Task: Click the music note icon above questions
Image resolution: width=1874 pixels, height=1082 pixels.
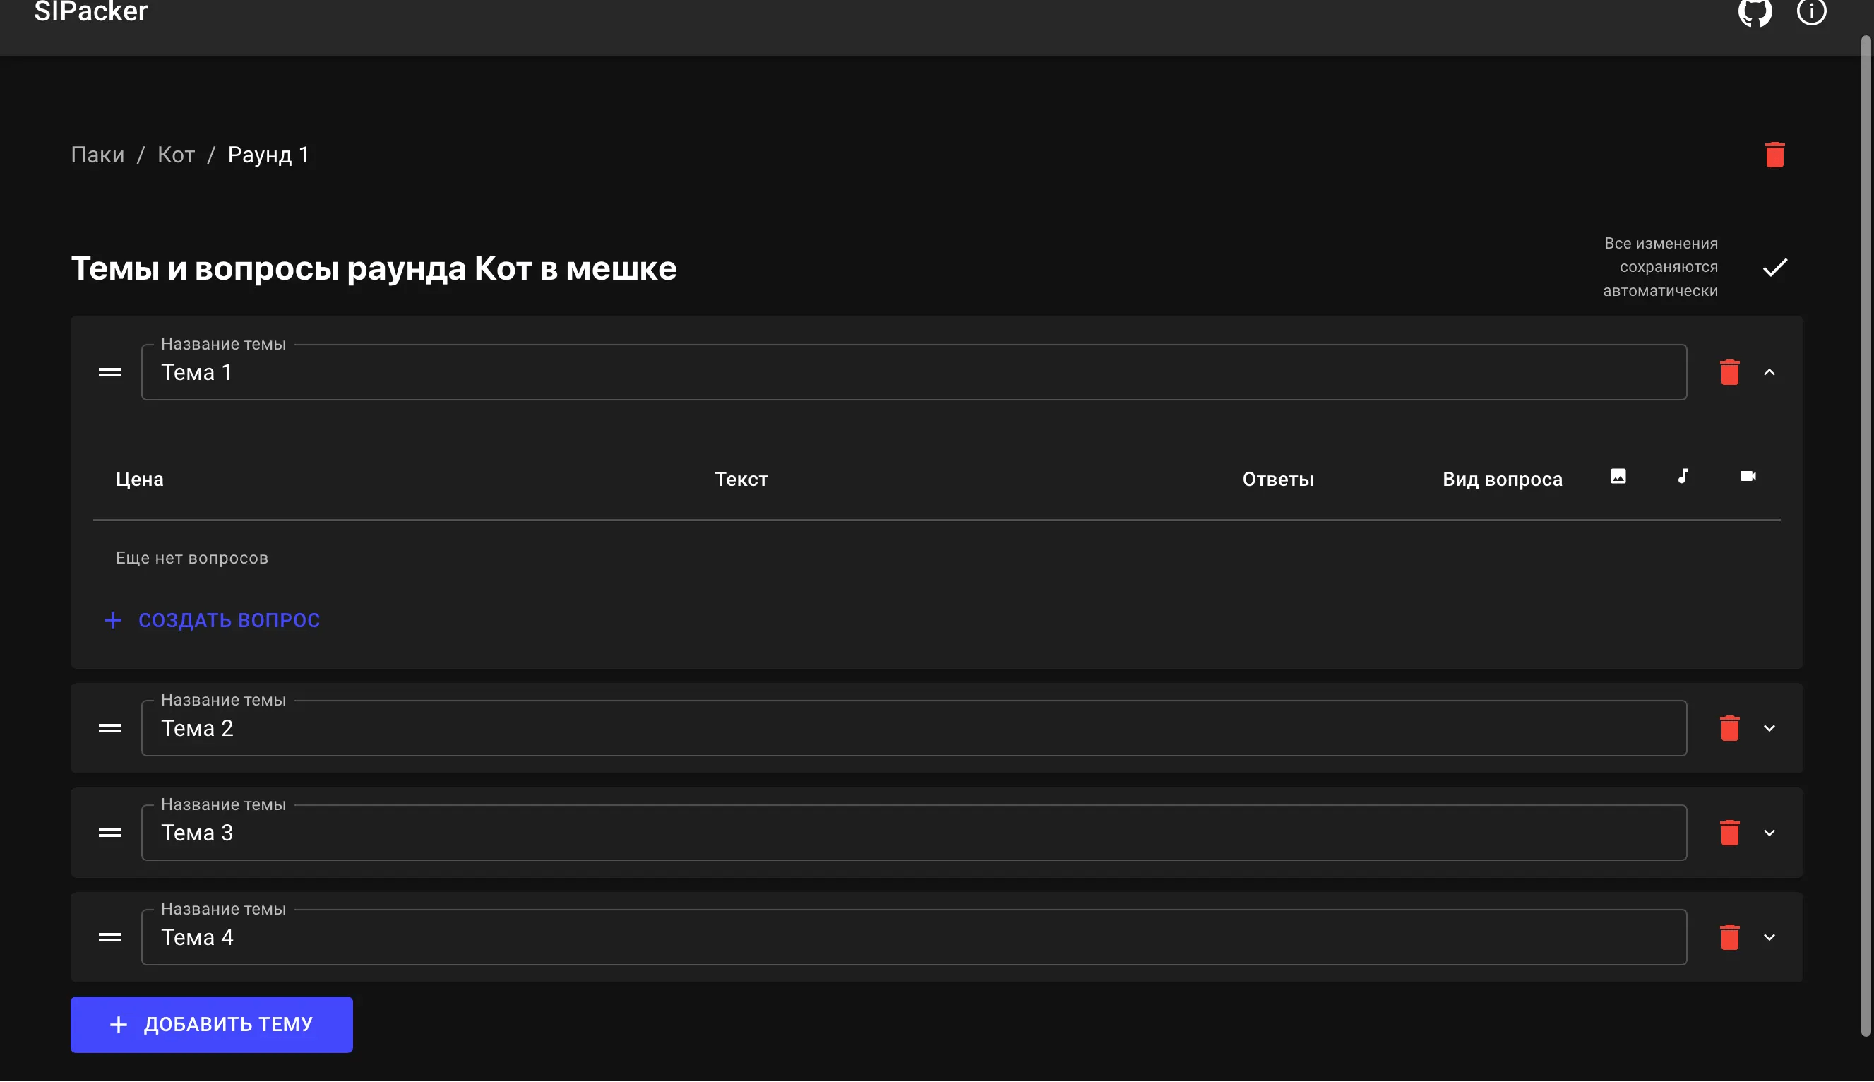Action: pyautogui.click(x=1683, y=476)
